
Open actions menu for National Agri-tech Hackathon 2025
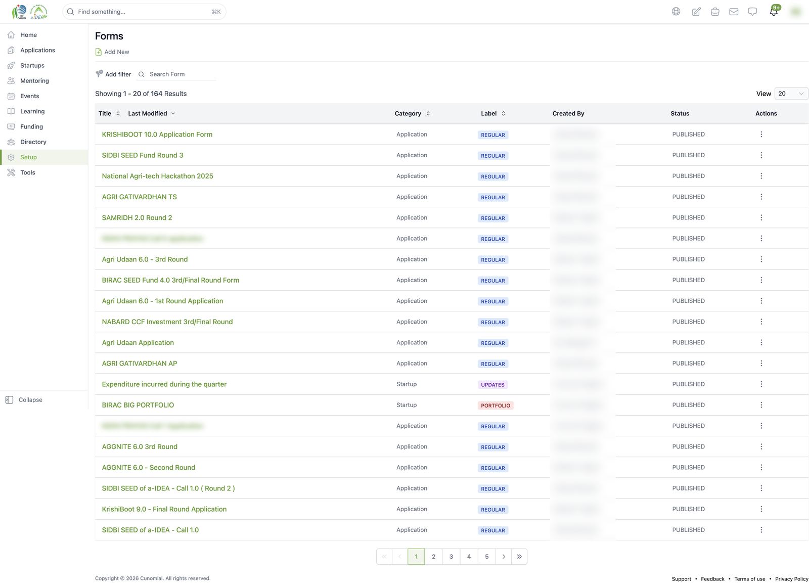[x=761, y=176]
